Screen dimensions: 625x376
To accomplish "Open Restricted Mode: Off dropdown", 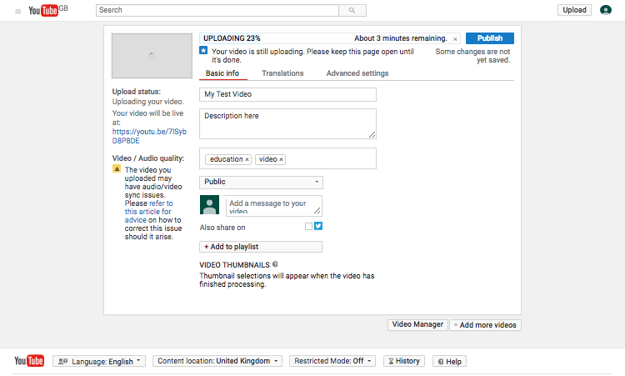I will coord(332,361).
